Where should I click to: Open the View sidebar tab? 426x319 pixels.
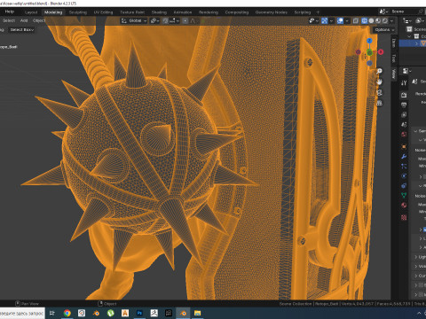click(x=393, y=74)
